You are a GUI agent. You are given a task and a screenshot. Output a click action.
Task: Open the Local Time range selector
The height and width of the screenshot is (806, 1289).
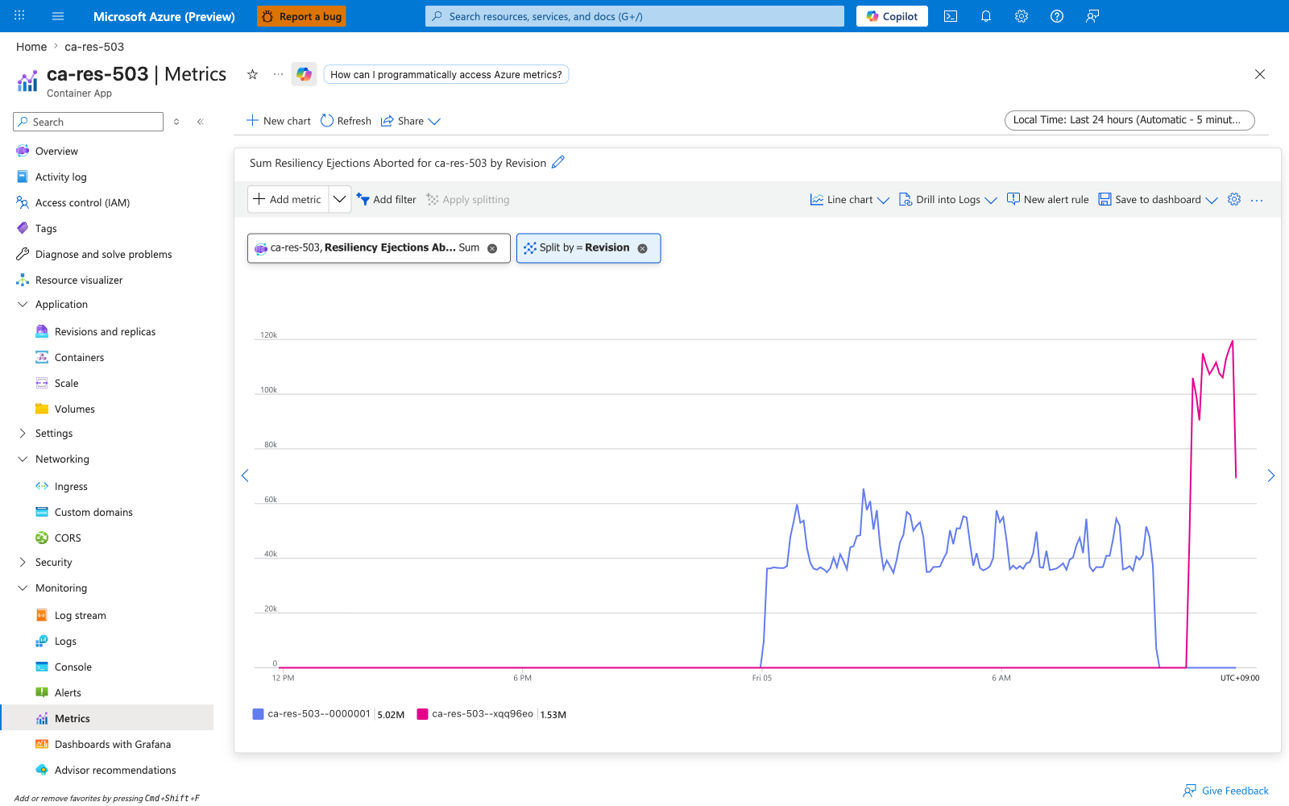pyautogui.click(x=1129, y=120)
